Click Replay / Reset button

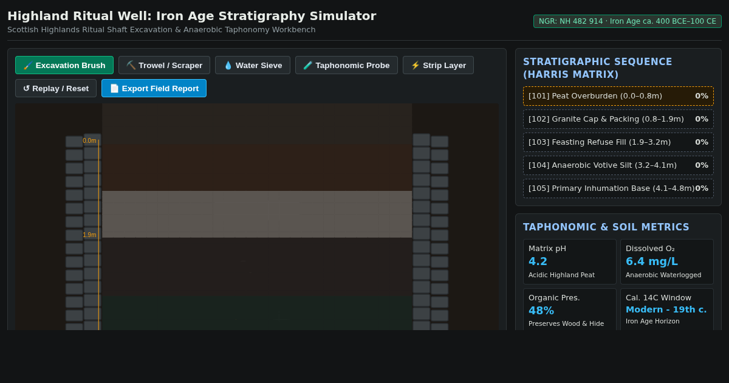(x=56, y=88)
